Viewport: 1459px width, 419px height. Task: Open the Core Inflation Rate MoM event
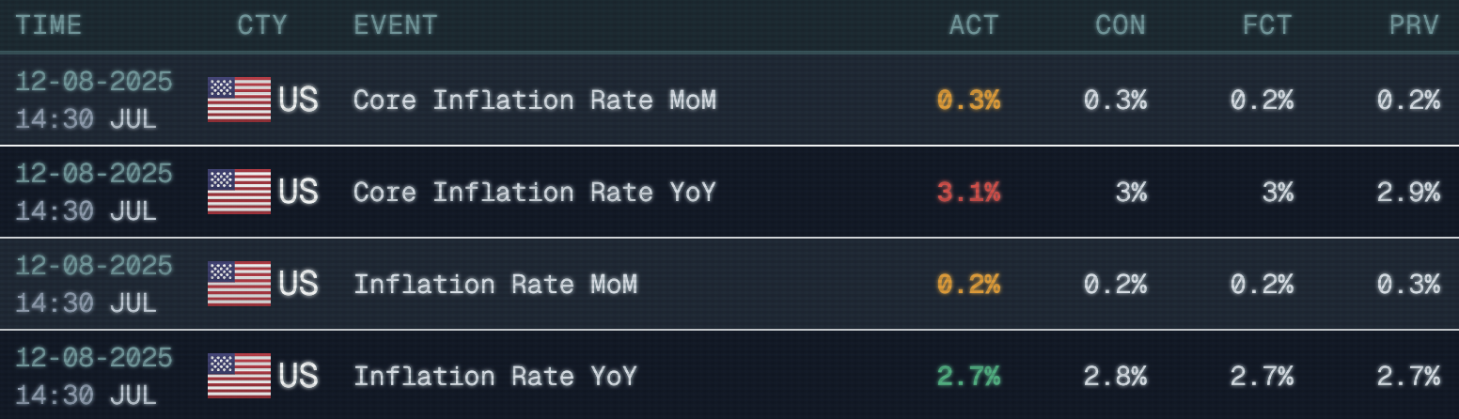coord(535,100)
